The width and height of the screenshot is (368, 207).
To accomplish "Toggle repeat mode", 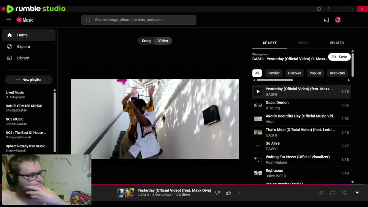I will pyautogui.click(x=332, y=193).
